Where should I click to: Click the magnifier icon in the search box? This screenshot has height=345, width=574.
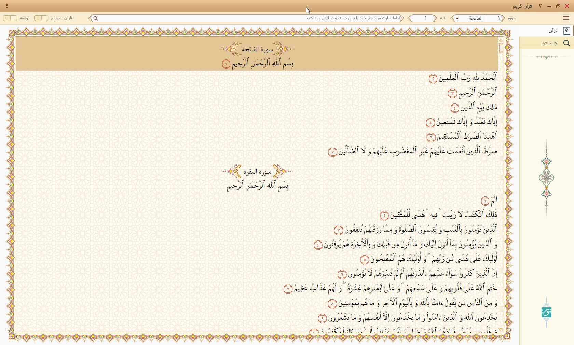pyautogui.click(x=96, y=18)
